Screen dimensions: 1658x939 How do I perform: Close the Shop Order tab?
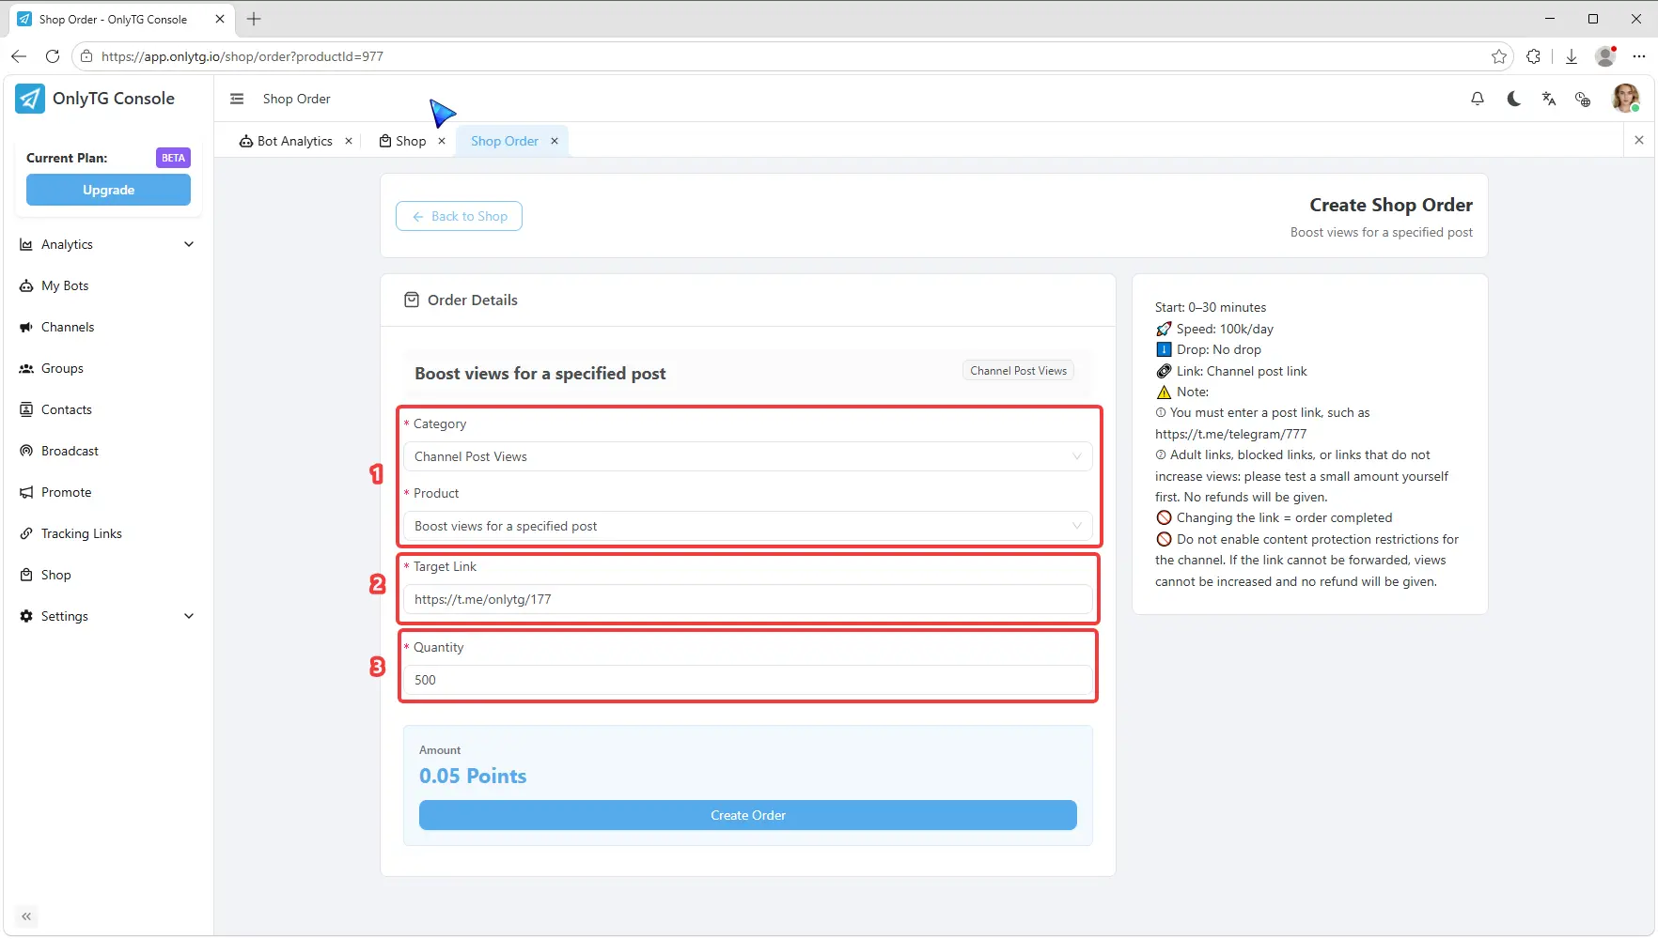click(x=555, y=141)
